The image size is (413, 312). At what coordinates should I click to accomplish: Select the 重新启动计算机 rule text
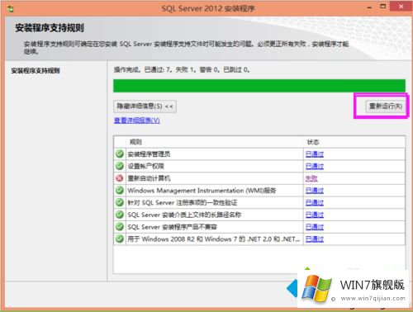coord(149,178)
